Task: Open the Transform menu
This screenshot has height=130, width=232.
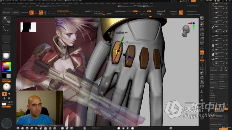Action: (x=125, y=3)
